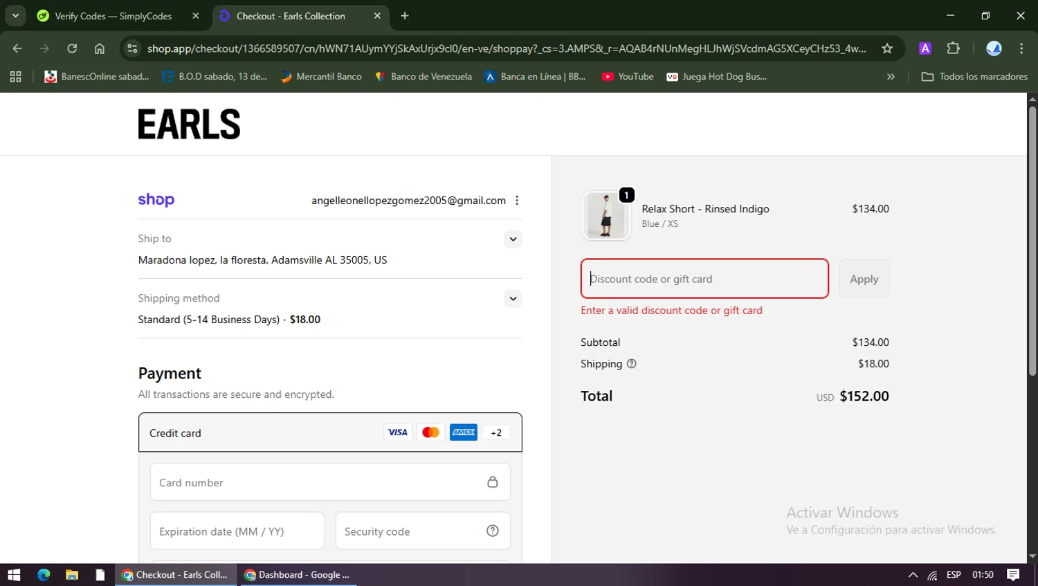Image resolution: width=1038 pixels, height=586 pixels.
Task: Open the tab search dropdown arrow
Action: (15, 15)
